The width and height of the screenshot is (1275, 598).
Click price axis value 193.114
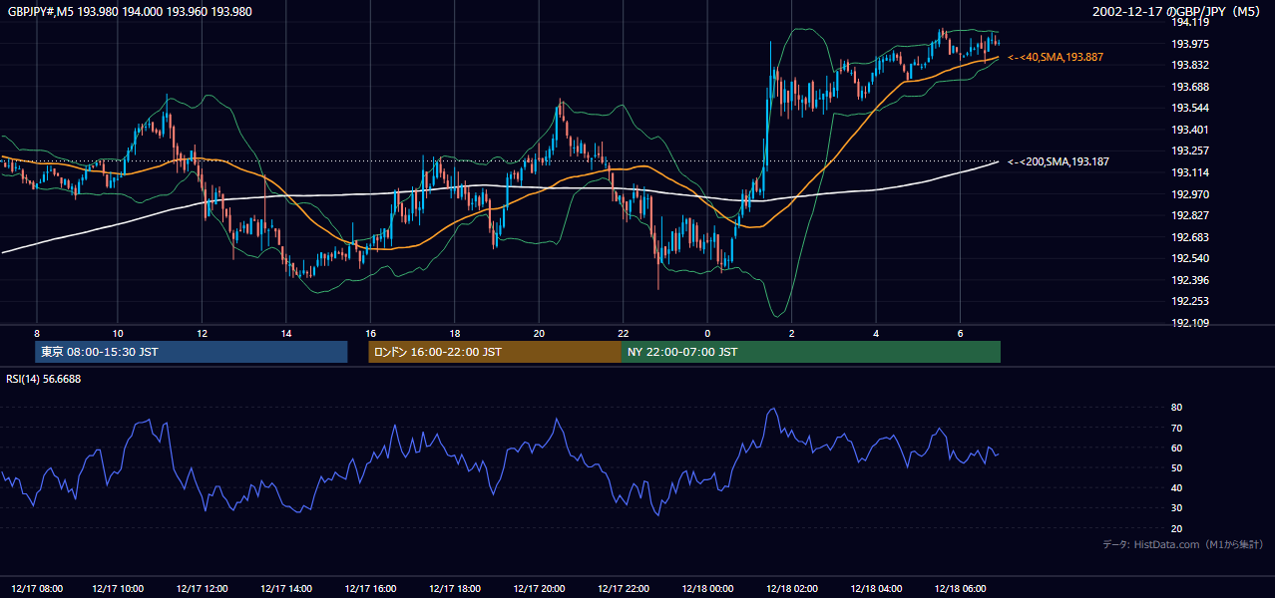coord(1190,172)
